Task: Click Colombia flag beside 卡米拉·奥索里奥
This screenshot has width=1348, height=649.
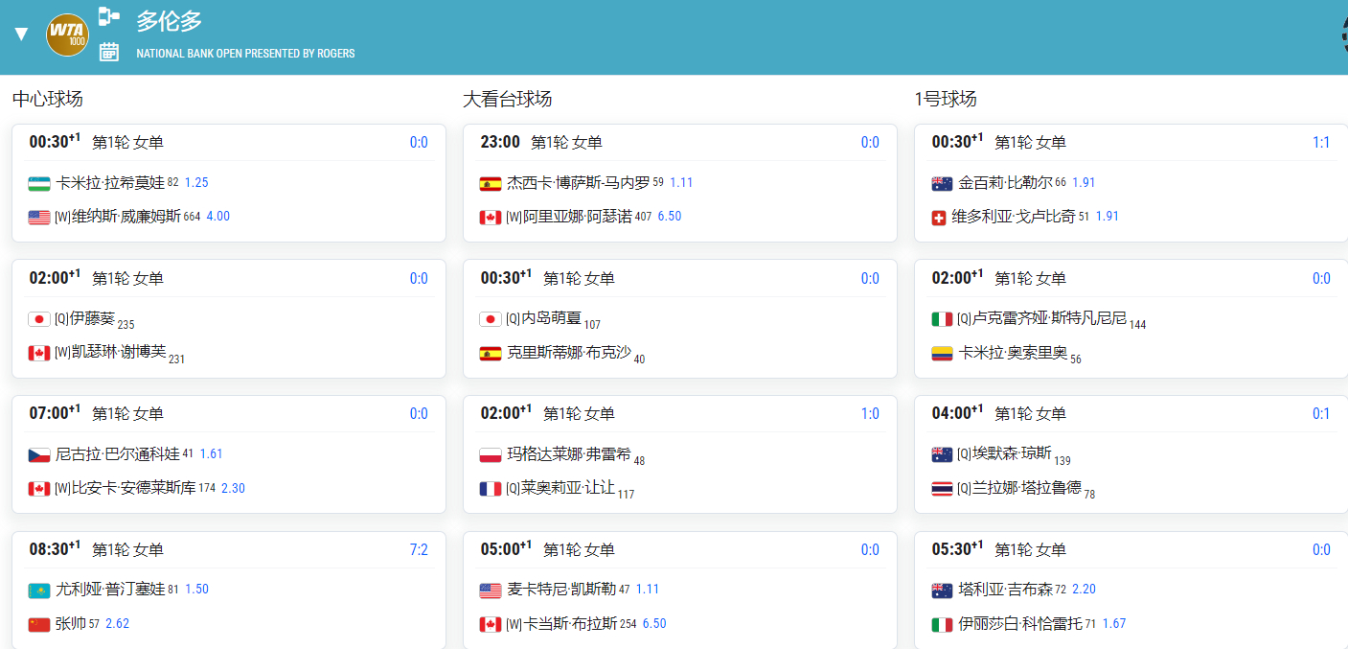Action: pos(942,354)
